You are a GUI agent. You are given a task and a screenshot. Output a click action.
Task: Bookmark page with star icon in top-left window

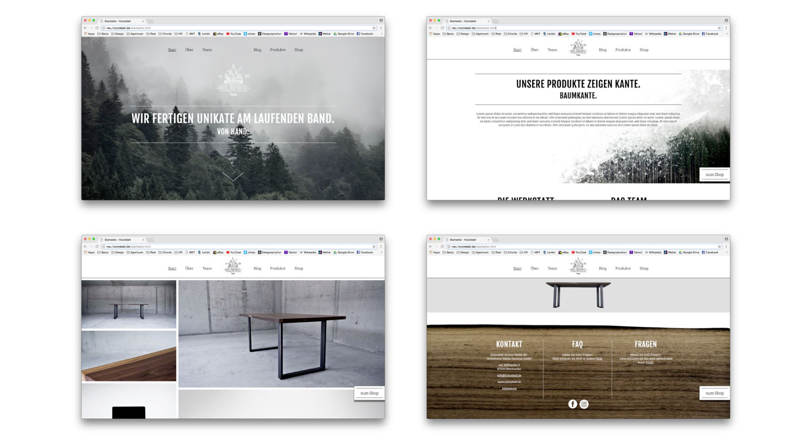click(374, 28)
